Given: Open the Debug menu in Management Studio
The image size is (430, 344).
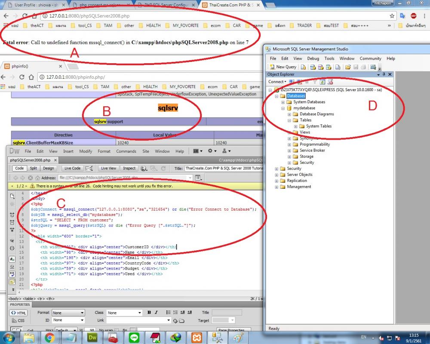Looking at the screenshot, I should pos(313,58).
